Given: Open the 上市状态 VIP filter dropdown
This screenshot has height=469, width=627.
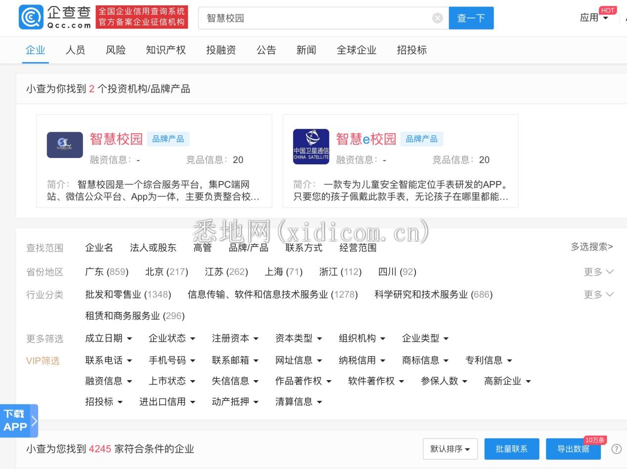Looking at the screenshot, I should click(x=172, y=381).
